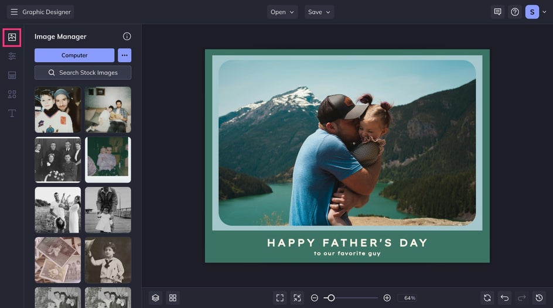Click the Computer upload button
Viewport: 553px width, 308px height.
coord(74,55)
